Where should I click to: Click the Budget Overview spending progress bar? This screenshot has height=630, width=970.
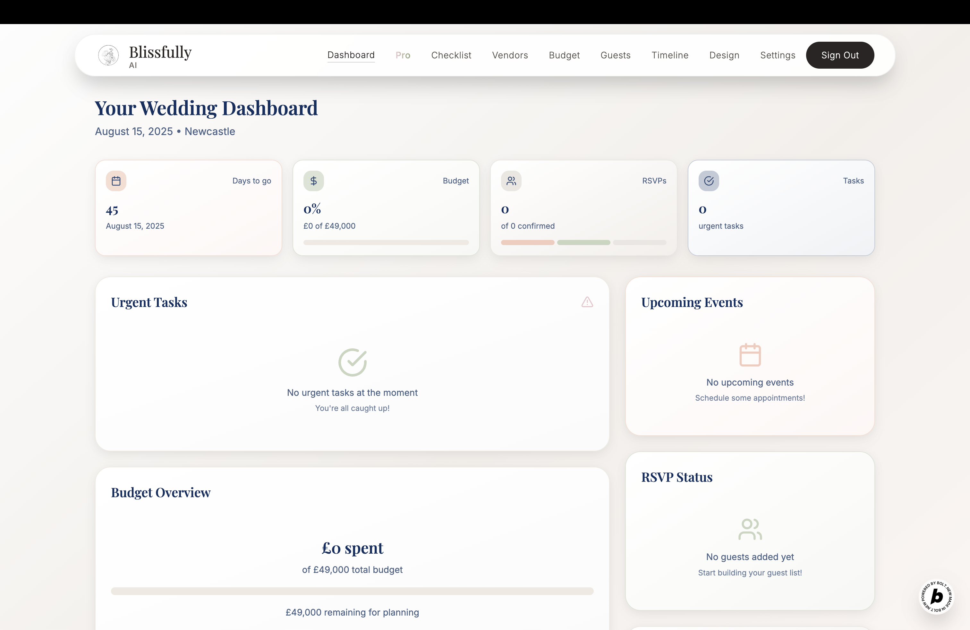(352, 591)
